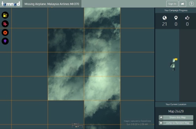Screen dimensions: 196x129
Task: Click the maps explored count 21
Action: click(164, 24)
